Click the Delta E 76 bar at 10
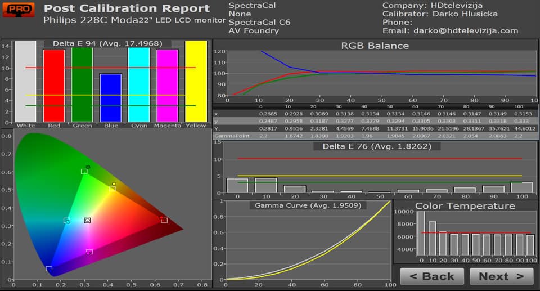Viewport: 540px width, 291px height. tap(266, 185)
